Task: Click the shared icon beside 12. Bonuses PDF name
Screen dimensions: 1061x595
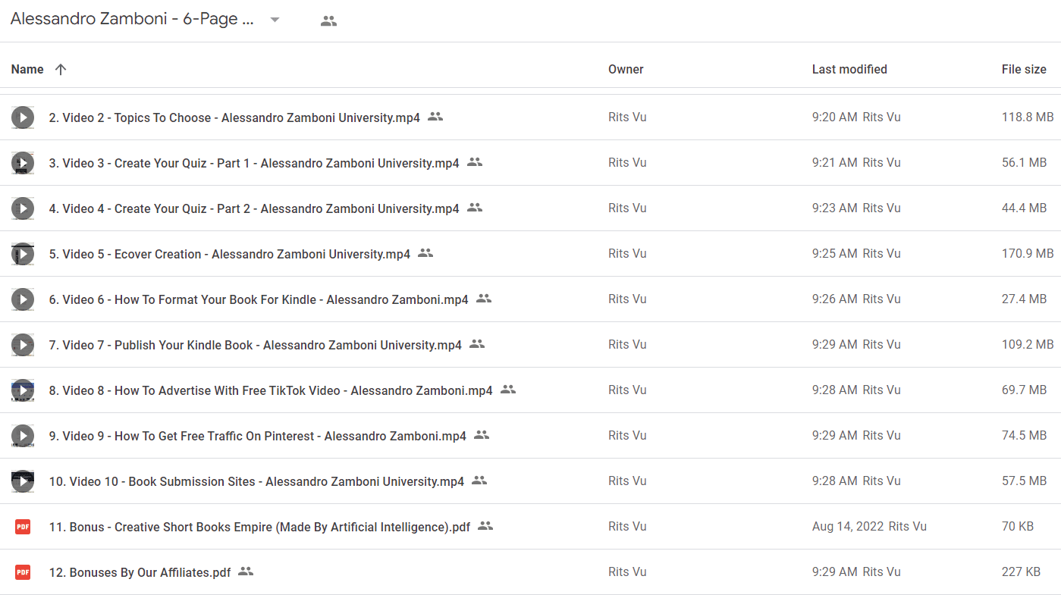Action: (x=246, y=572)
